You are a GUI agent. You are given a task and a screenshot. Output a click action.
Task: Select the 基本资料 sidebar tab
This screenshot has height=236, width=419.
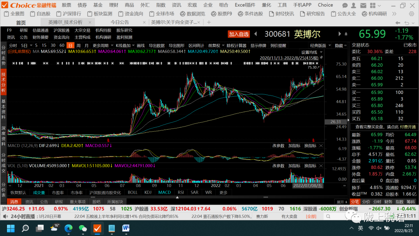pyautogui.click(x=3, y=109)
